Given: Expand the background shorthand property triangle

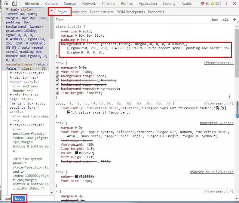Looking at the screenshot, I should 84,44.
